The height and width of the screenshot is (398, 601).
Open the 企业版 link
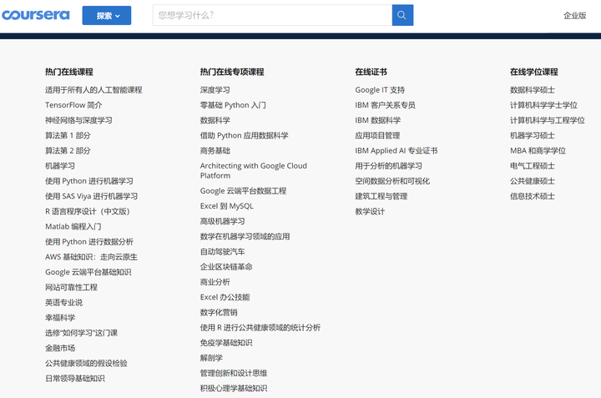[574, 15]
